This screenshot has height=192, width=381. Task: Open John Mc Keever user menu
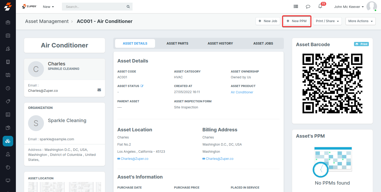point(349,7)
